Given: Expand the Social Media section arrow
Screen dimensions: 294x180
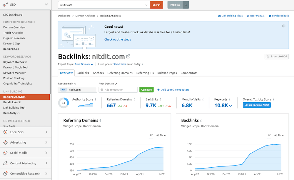Looking at the screenshot, I should click(46, 153).
